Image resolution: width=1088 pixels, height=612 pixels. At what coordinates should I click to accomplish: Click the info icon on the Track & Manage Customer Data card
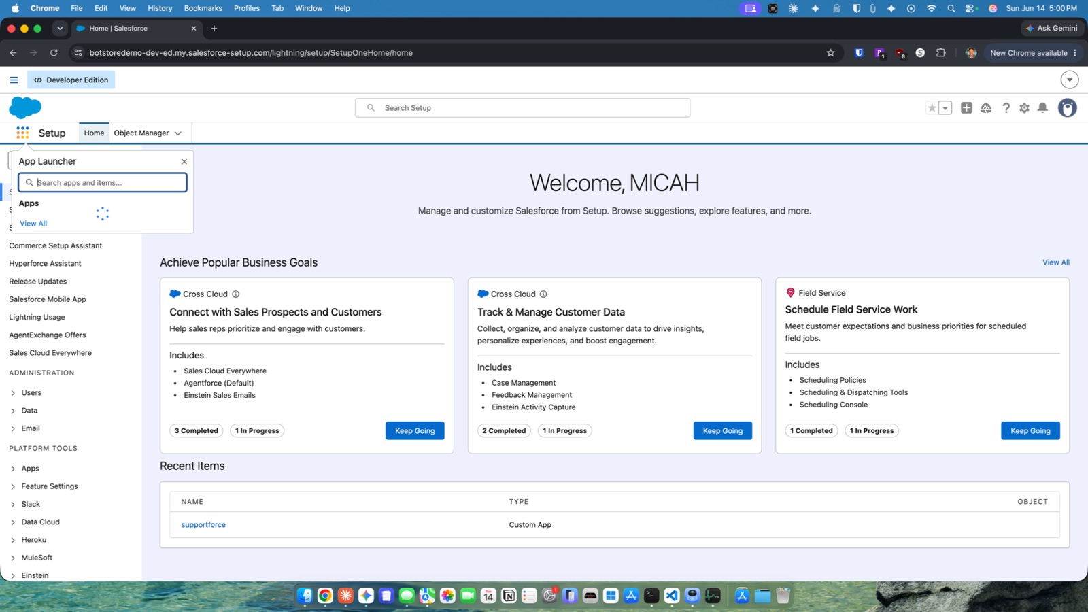[543, 294]
